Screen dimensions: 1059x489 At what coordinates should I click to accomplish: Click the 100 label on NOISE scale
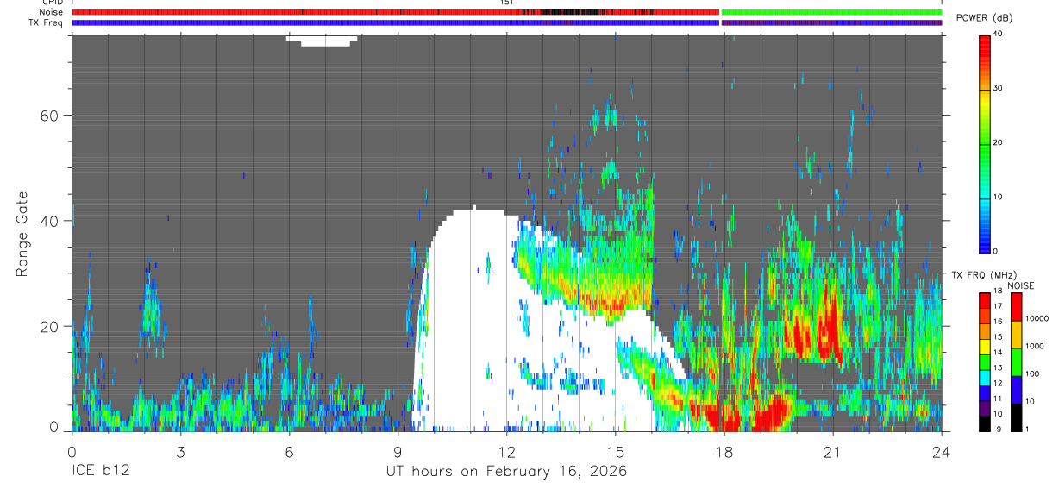pos(1032,373)
